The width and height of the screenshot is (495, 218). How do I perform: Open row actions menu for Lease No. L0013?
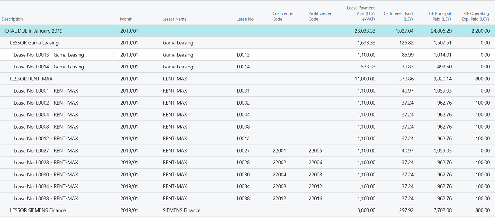[113, 54]
